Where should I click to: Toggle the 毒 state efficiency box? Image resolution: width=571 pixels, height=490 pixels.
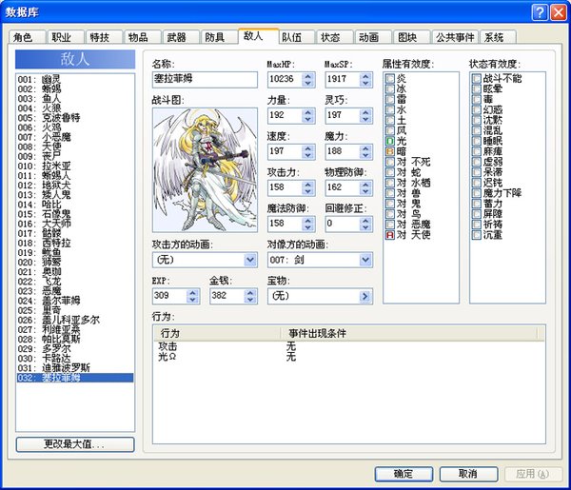coord(476,99)
